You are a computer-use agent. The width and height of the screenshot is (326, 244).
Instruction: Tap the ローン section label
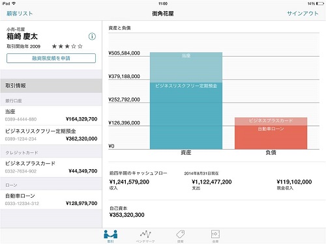(x=11, y=185)
